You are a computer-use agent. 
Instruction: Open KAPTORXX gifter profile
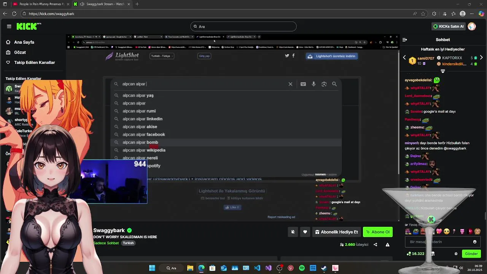click(x=452, y=58)
